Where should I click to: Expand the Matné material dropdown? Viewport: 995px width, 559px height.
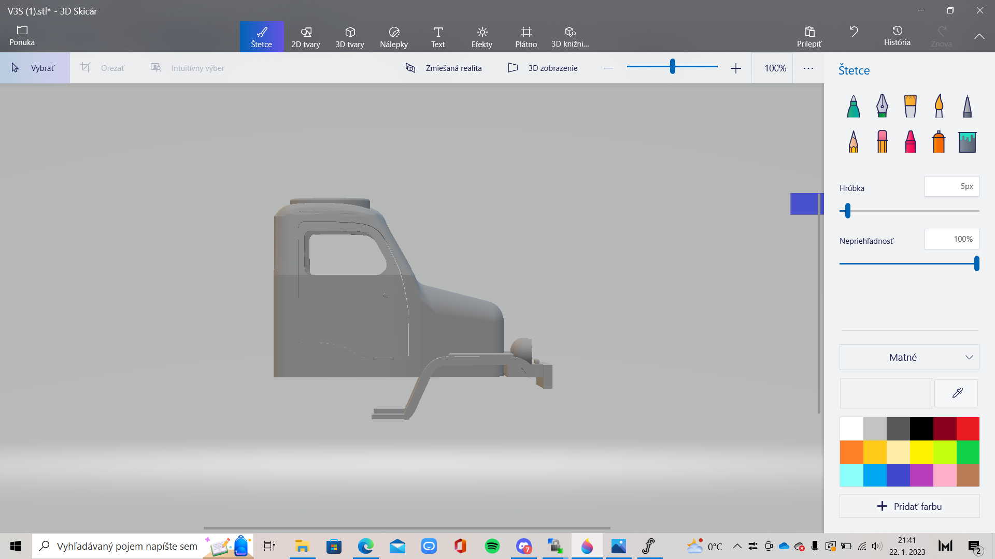pos(909,357)
